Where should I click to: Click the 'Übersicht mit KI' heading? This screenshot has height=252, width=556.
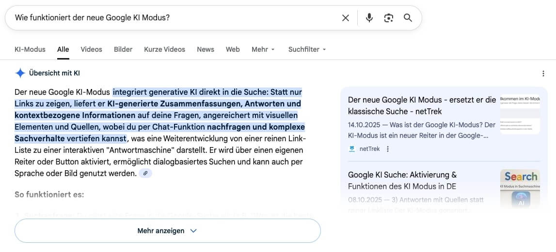54,73
